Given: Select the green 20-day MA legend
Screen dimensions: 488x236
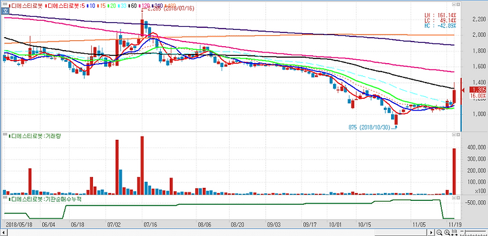Looking at the screenshot, I should click(112, 6).
